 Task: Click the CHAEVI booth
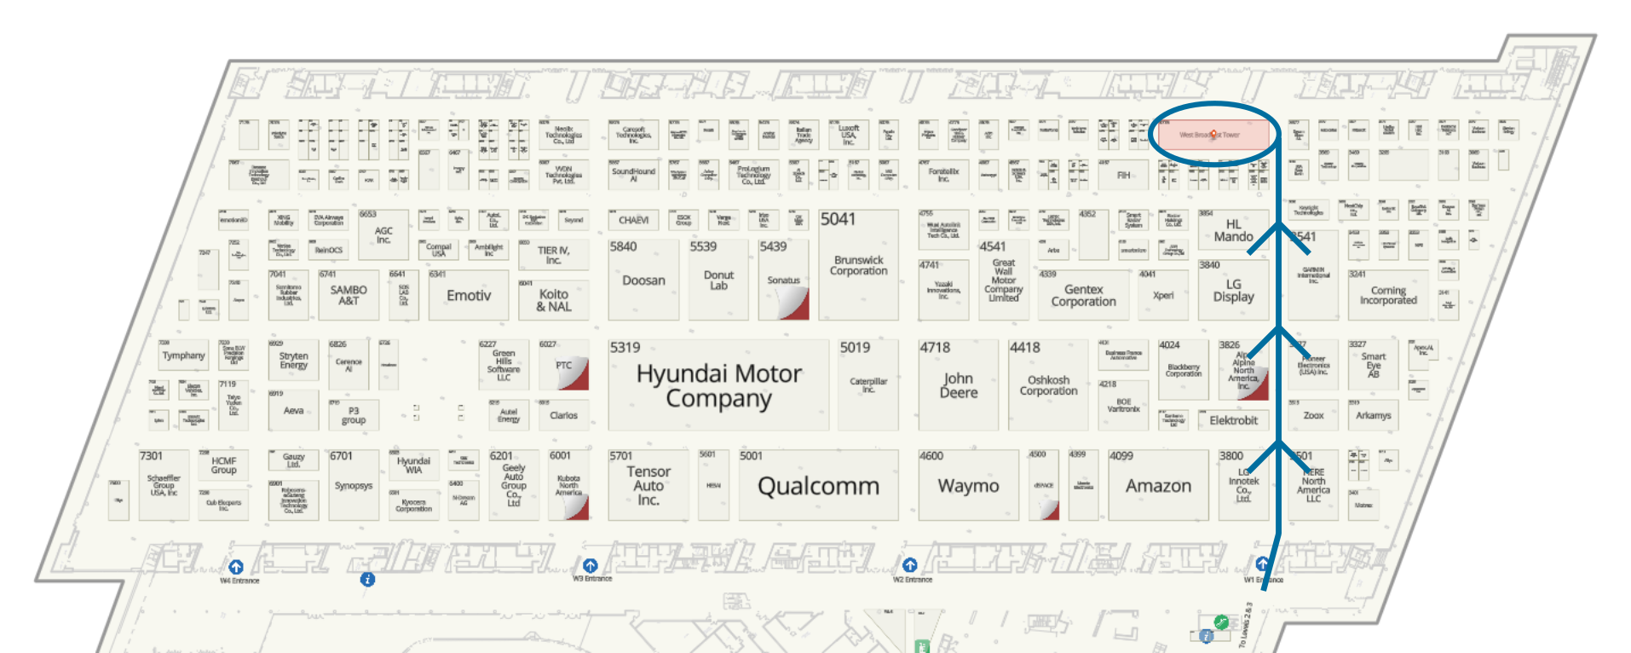[633, 220]
